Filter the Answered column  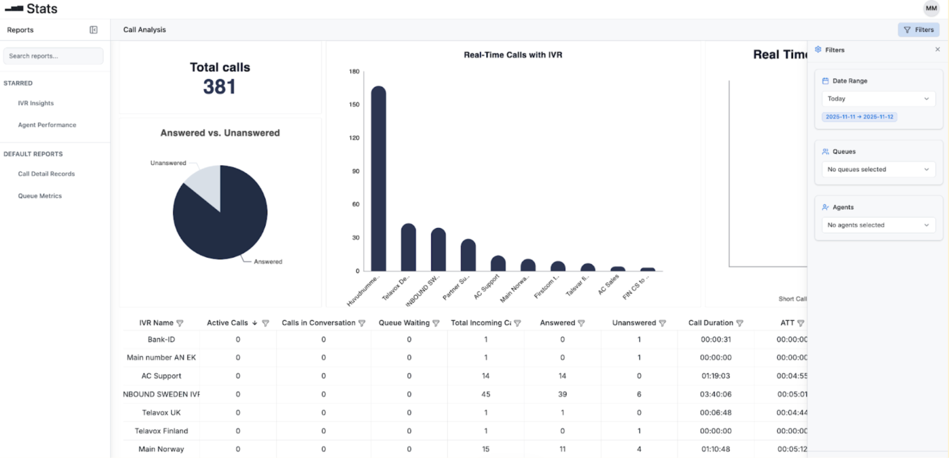[581, 323]
